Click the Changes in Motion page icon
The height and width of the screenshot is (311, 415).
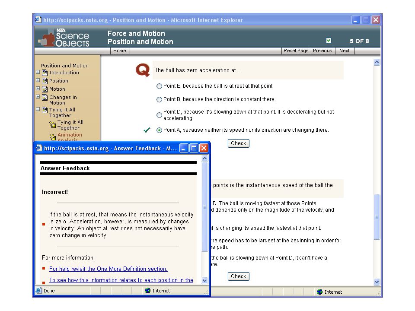click(45, 97)
